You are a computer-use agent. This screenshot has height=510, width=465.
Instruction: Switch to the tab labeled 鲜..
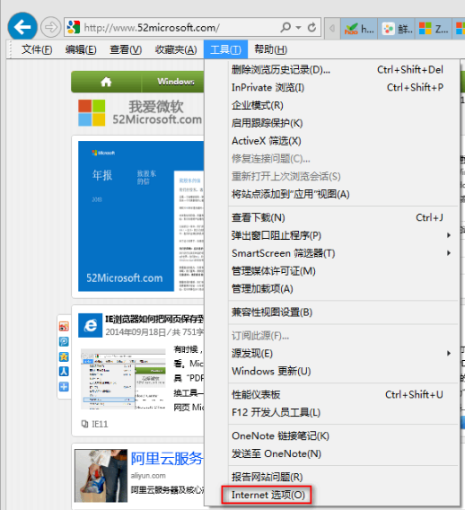(x=396, y=29)
